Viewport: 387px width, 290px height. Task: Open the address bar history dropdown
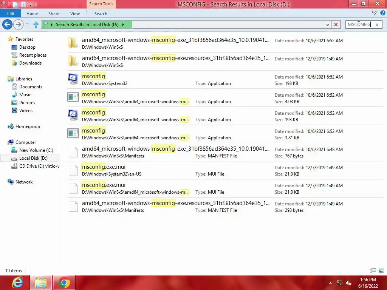328,25
